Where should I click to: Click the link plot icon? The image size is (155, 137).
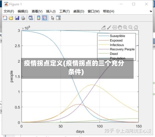coord(31,18)
